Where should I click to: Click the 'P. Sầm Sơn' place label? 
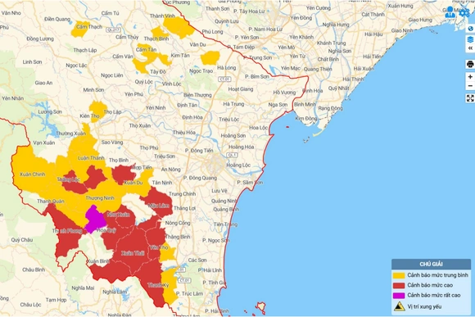pyautogui.click(x=250, y=183)
